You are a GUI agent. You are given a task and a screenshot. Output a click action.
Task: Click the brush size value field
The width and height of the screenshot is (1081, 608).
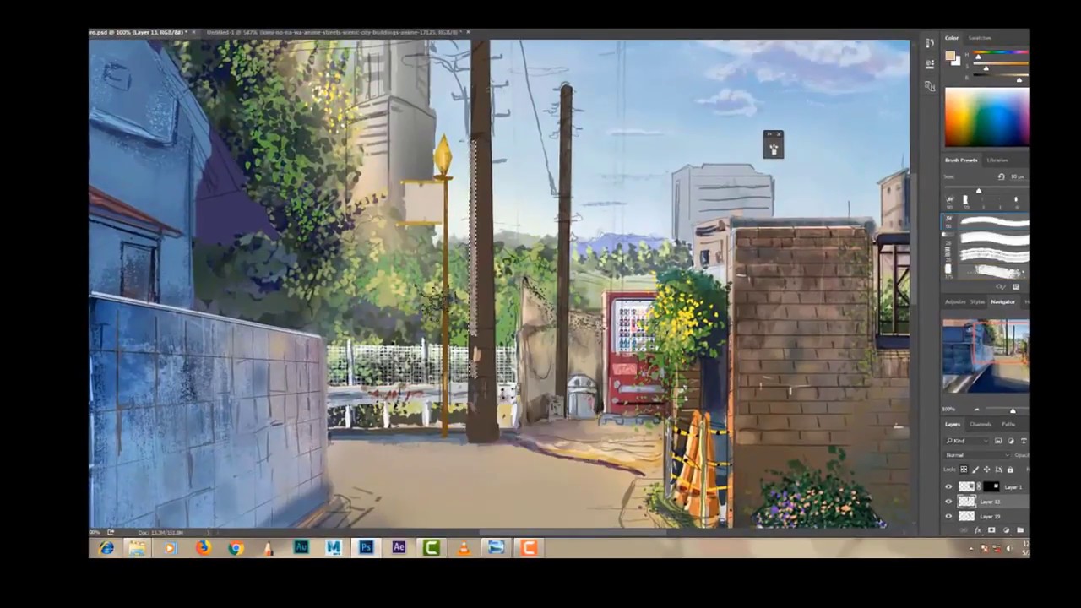click(1018, 176)
